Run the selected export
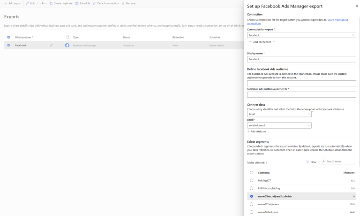This screenshot has height=216, width=360. [42, 3]
